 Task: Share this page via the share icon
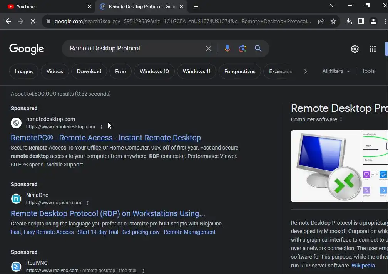pyautogui.click(x=321, y=21)
